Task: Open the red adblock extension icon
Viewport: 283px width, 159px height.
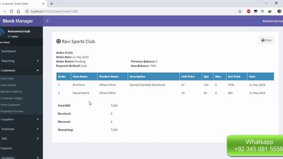Action: (x=249, y=11)
